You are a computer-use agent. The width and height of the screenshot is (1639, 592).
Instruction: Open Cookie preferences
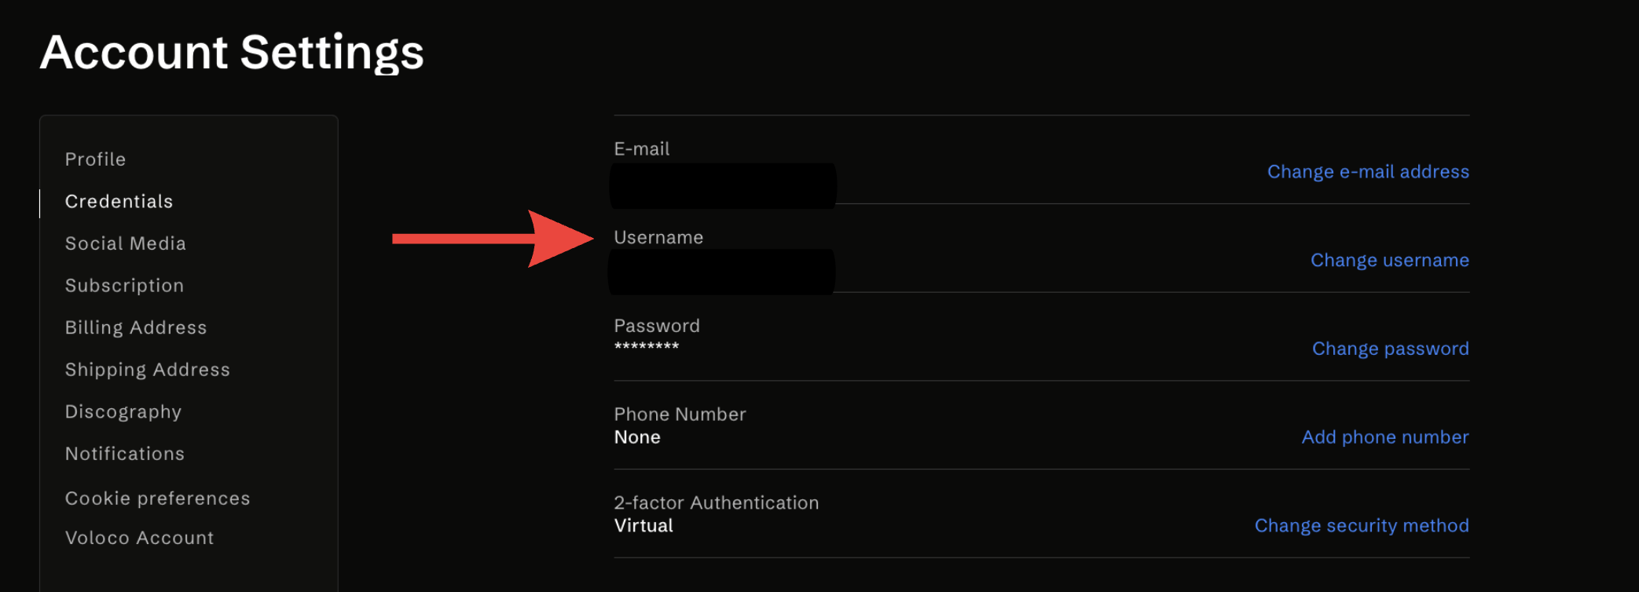click(x=158, y=499)
